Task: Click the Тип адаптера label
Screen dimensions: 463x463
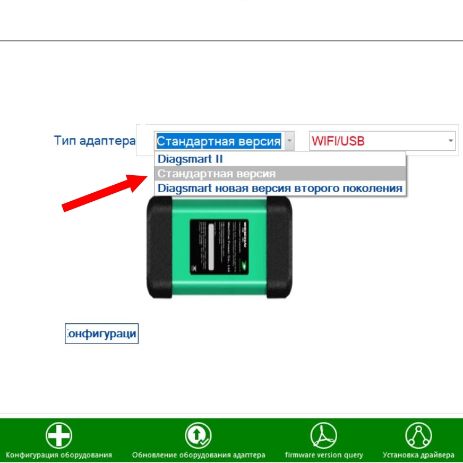Action: [x=95, y=141]
